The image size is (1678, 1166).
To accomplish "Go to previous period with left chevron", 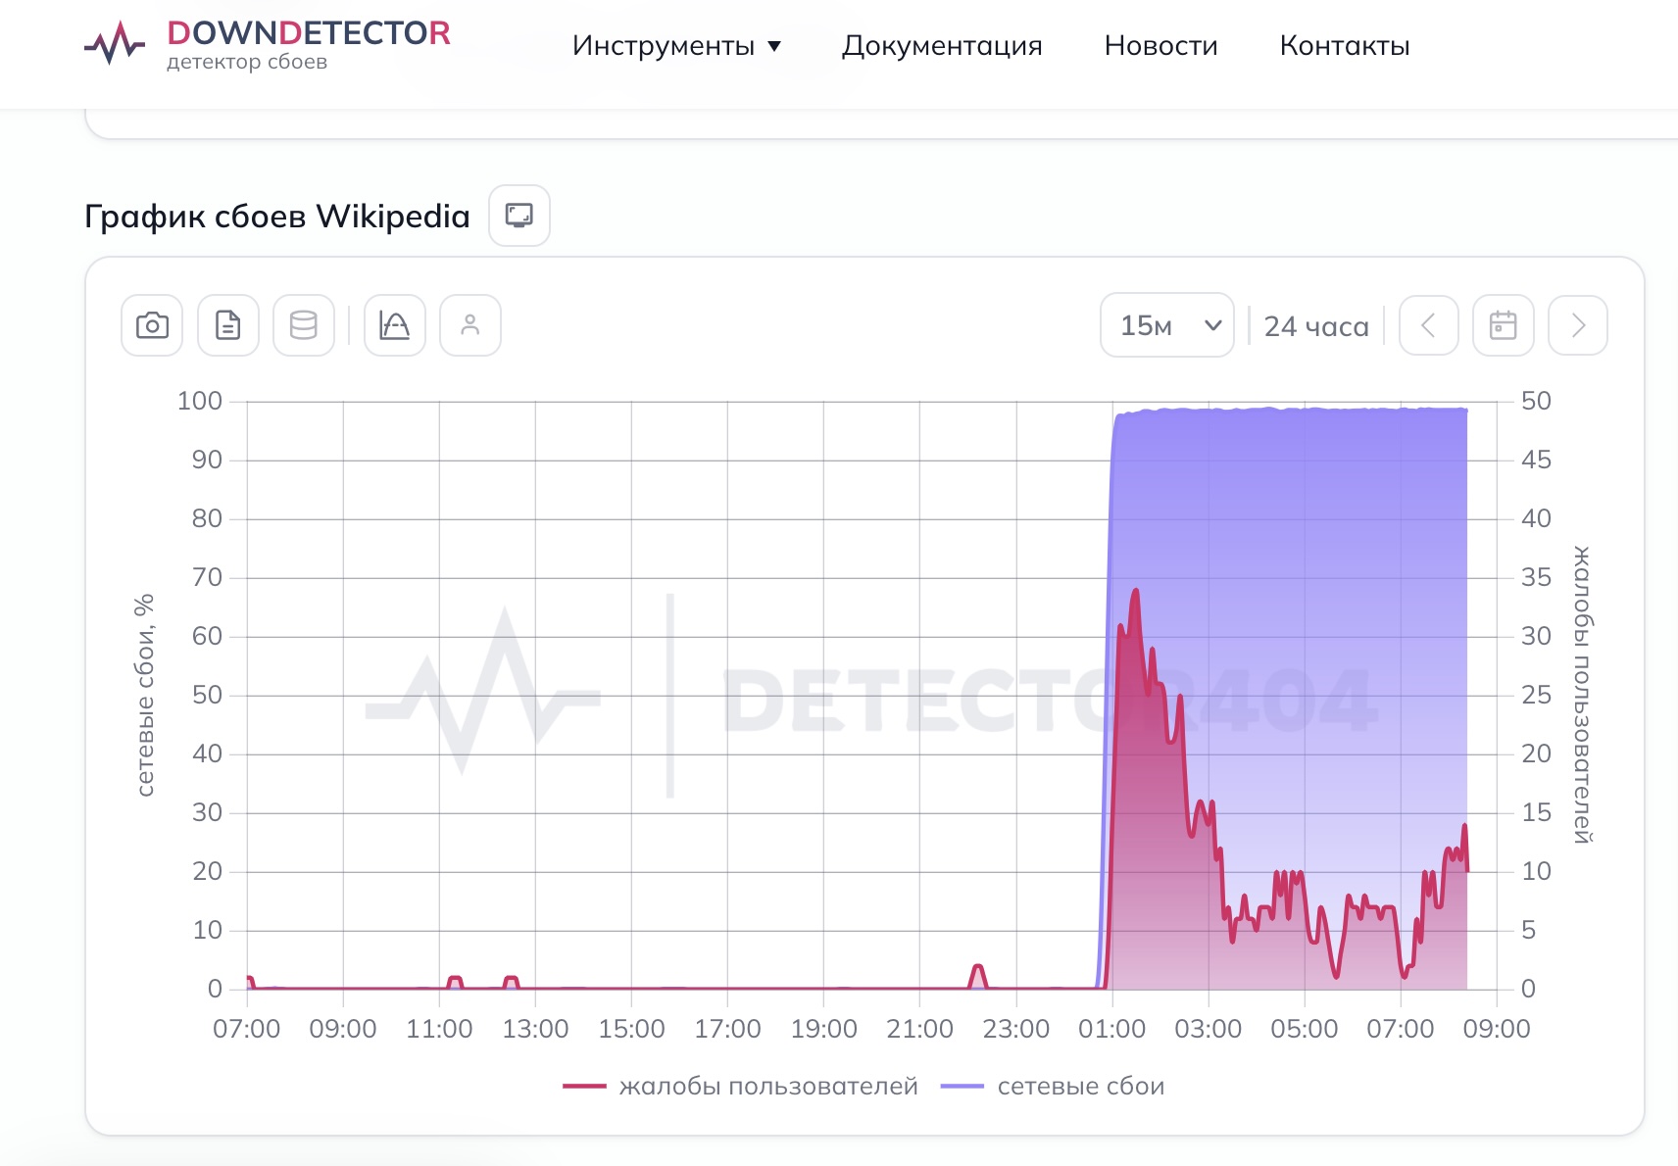I will [1429, 325].
